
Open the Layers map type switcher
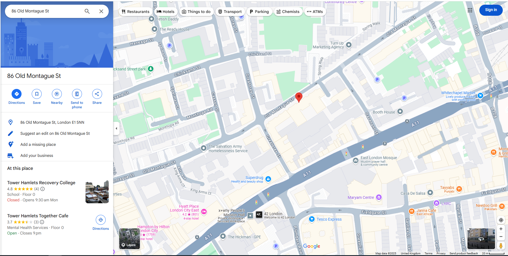[x=129, y=239]
